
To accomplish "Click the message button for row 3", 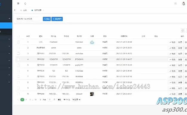I will click(180, 54).
